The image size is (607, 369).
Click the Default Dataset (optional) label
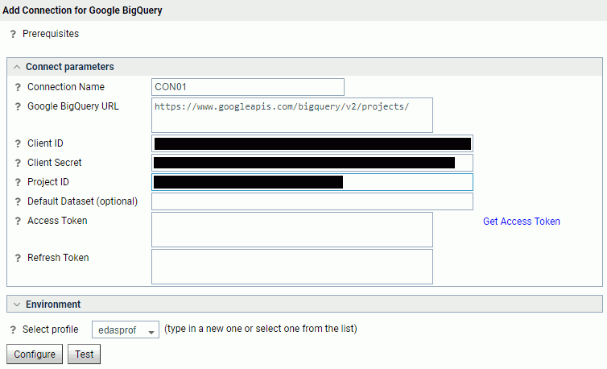[x=82, y=201]
